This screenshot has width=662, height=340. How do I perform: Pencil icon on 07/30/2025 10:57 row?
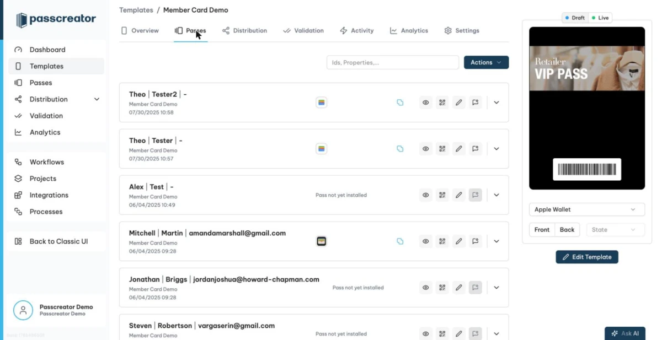click(458, 149)
